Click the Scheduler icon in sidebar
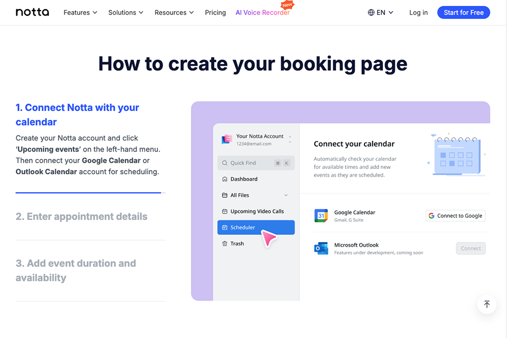Viewport: 507px width, 338px height. pos(225,228)
